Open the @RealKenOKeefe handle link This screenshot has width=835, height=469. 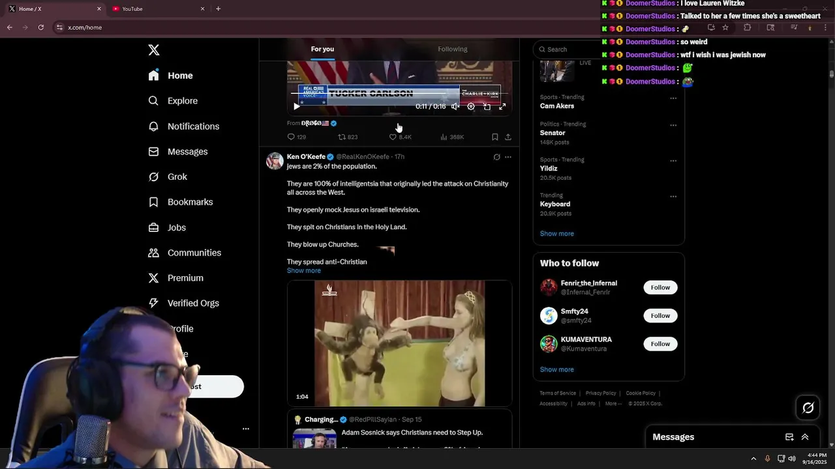362,157
